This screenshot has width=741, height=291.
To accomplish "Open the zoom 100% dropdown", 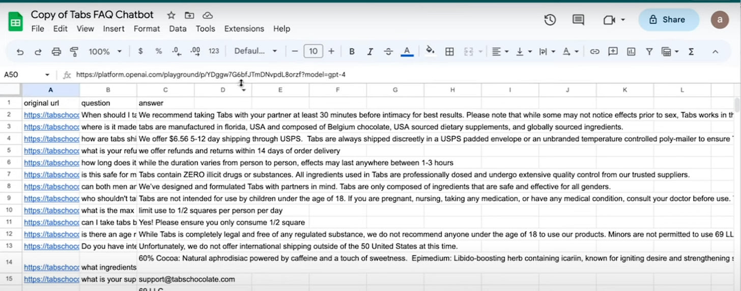I will (105, 51).
